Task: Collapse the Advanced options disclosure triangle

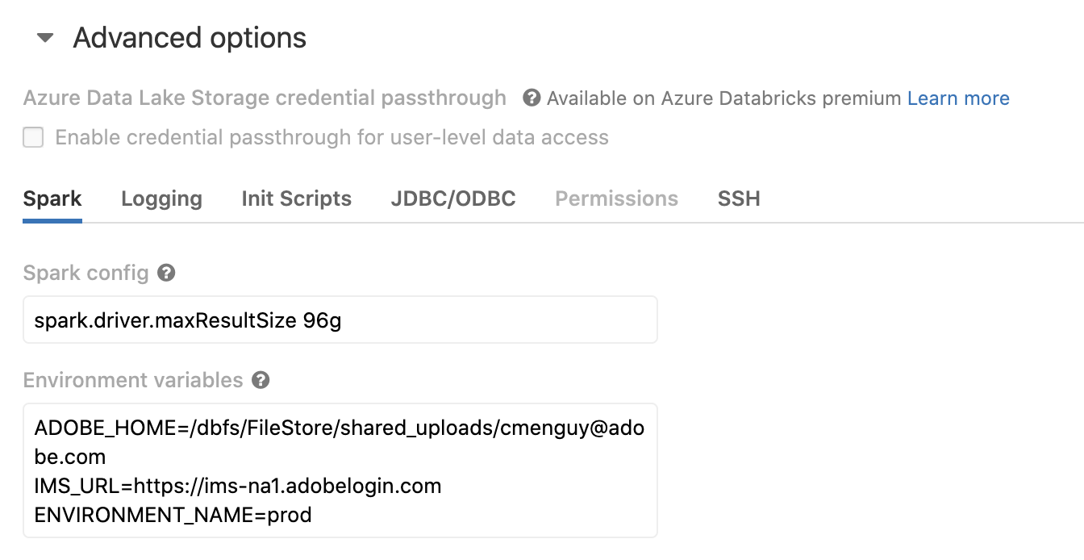Action: coord(45,38)
